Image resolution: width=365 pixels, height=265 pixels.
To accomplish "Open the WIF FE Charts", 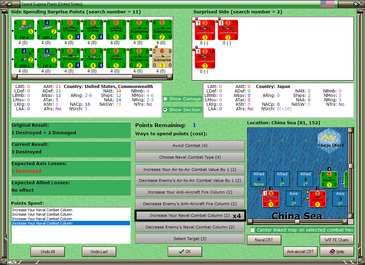I will coord(337,240).
